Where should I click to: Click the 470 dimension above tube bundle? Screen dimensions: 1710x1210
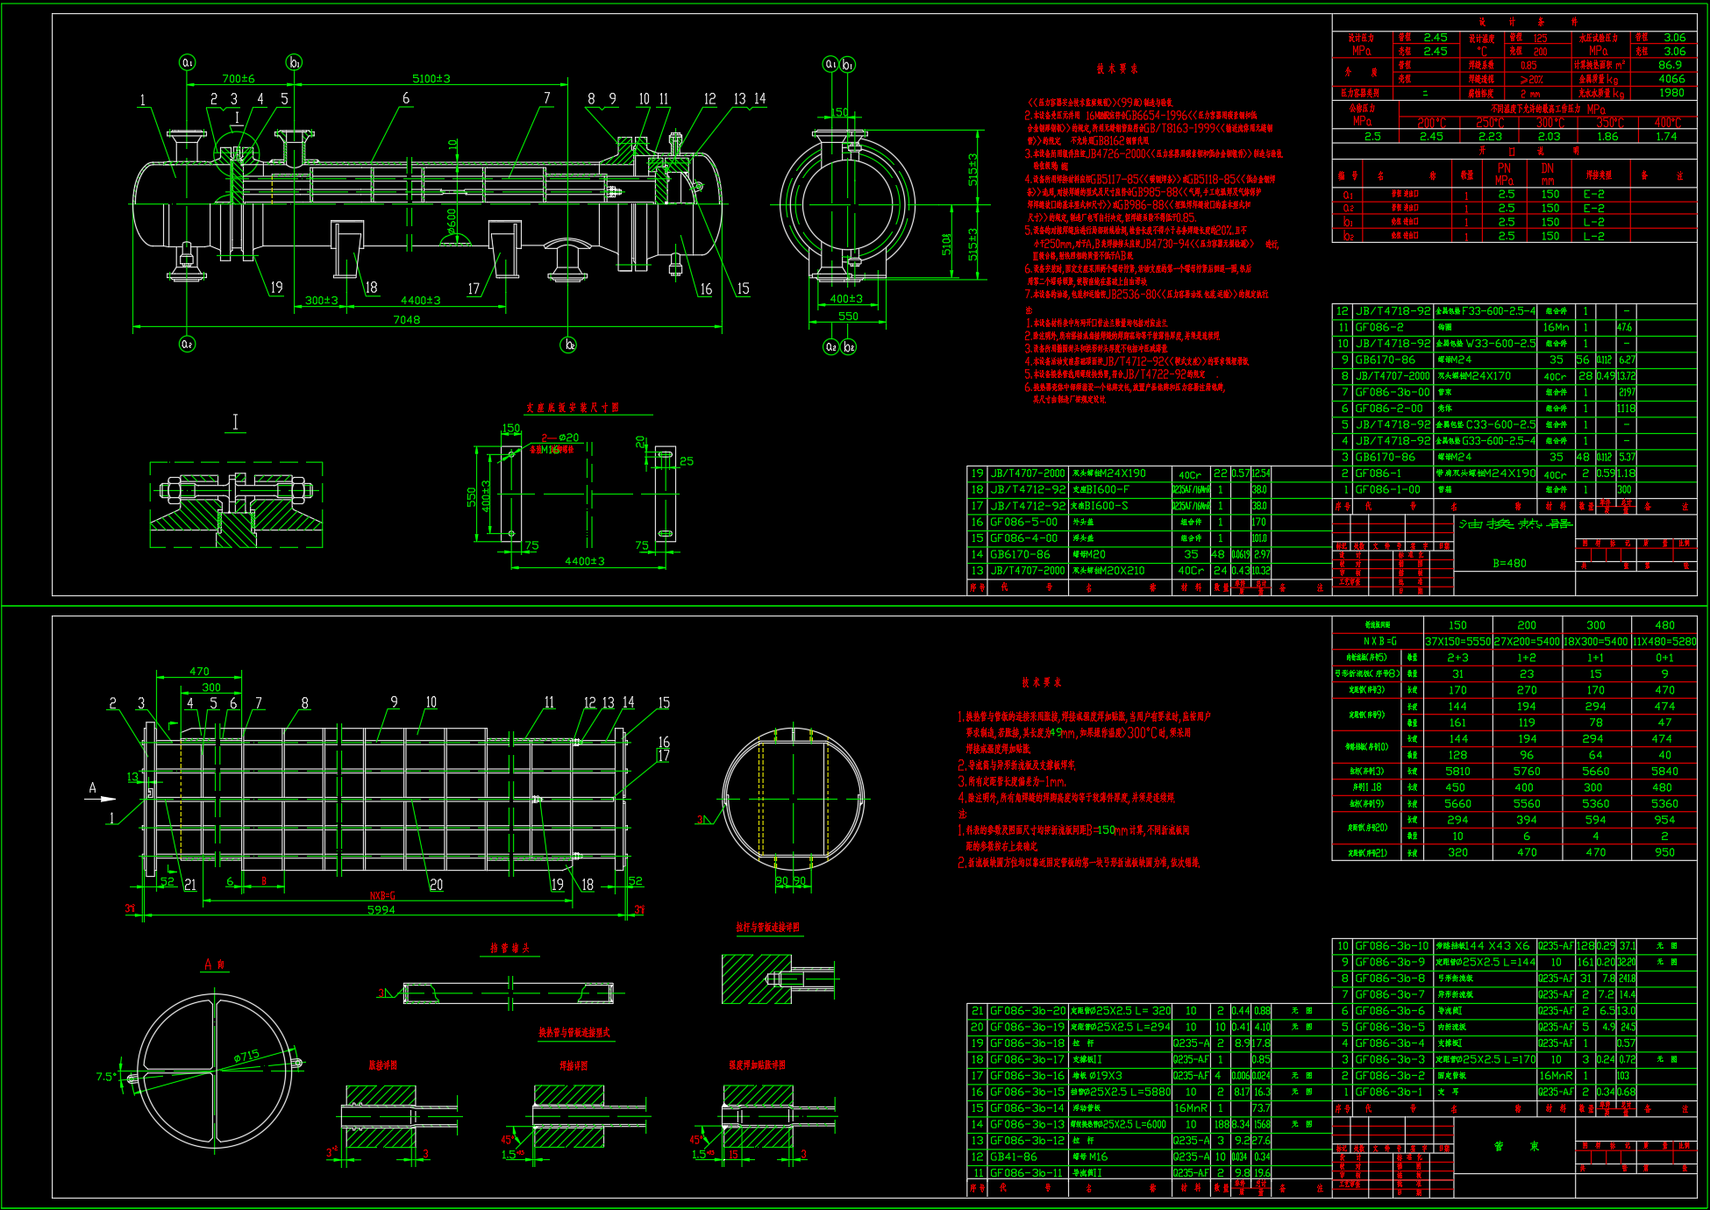point(199,672)
